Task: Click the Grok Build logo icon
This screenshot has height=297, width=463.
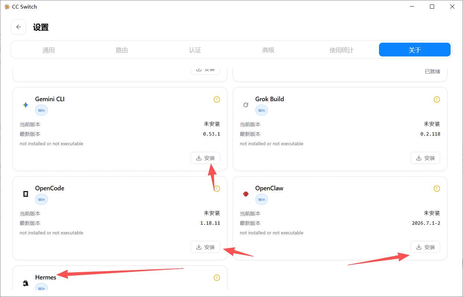Action: click(x=246, y=105)
